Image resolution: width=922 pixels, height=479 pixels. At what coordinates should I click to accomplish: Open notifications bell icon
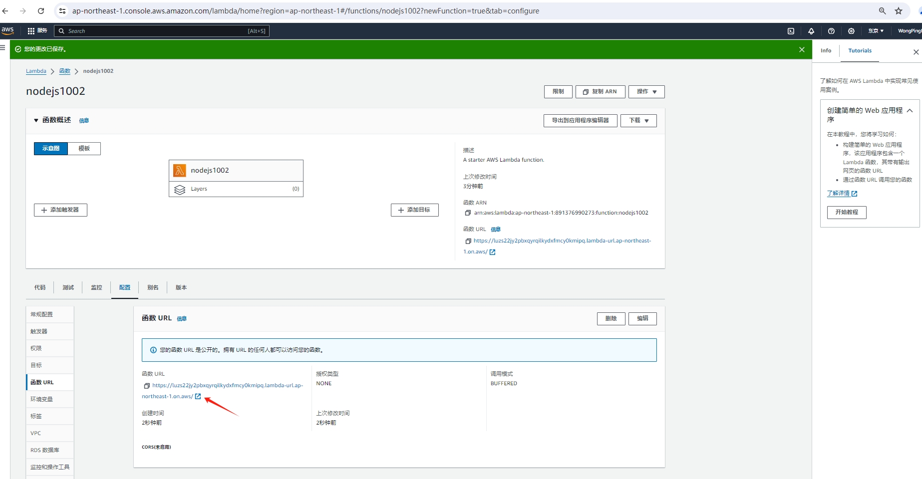pos(811,31)
